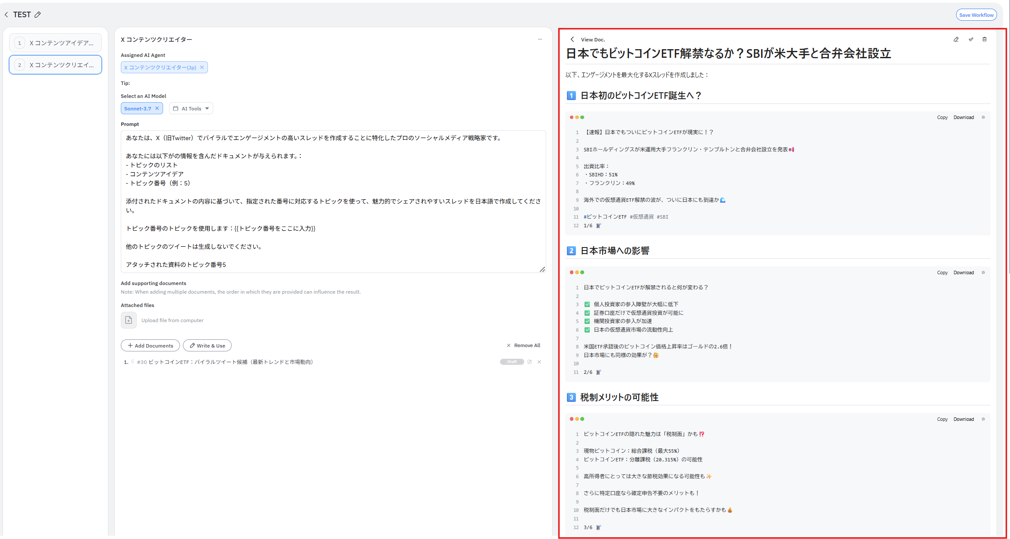Image resolution: width=1010 pixels, height=539 pixels.
Task: Click the checkmark icon in View Doc header
Action: point(971,39)
